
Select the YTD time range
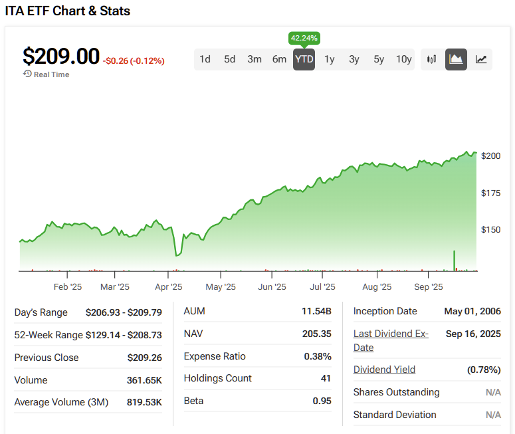(304, 59)
